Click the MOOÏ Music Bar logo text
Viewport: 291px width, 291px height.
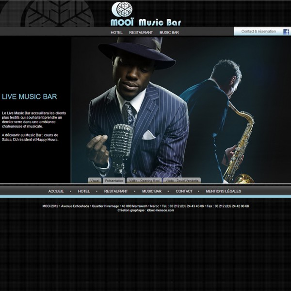point(145,22)
